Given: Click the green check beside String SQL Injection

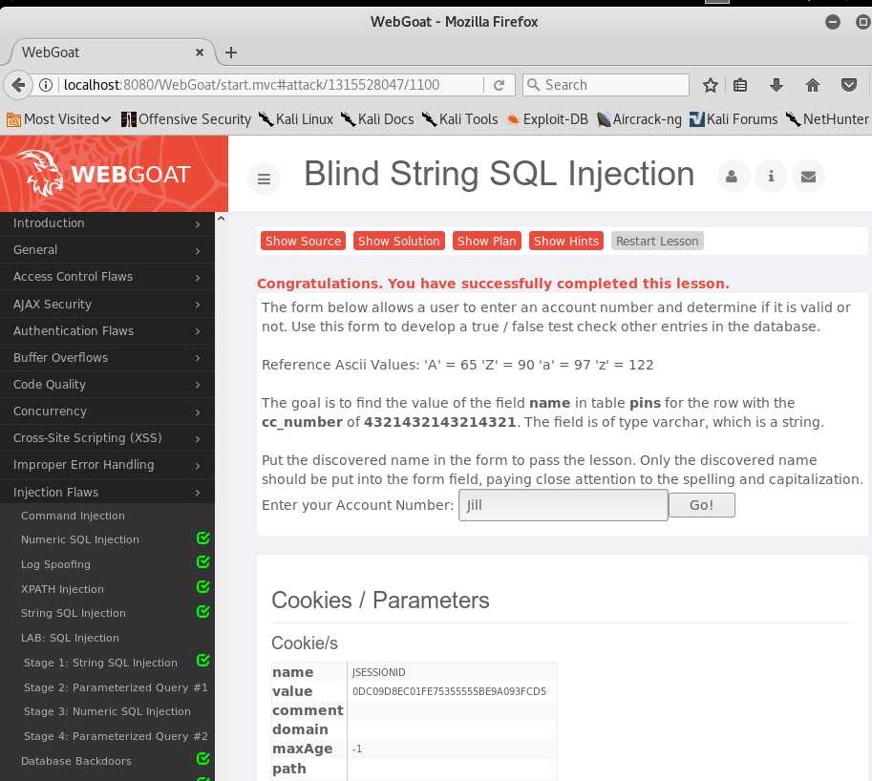Looking at the screenshot, I should (203, 612).
